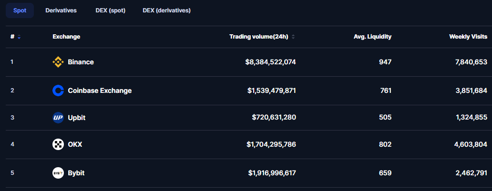492x191 pixels.
Task: Click the Weekly Visits column header
Action: [x=468, y=37]
